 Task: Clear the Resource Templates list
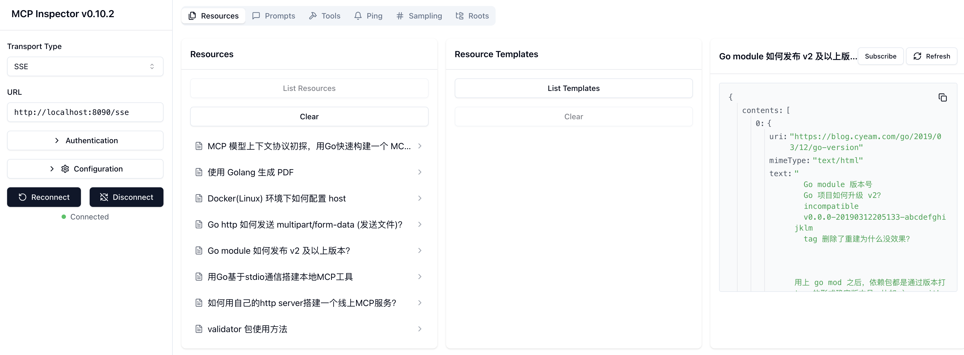[x=573, y=117]
